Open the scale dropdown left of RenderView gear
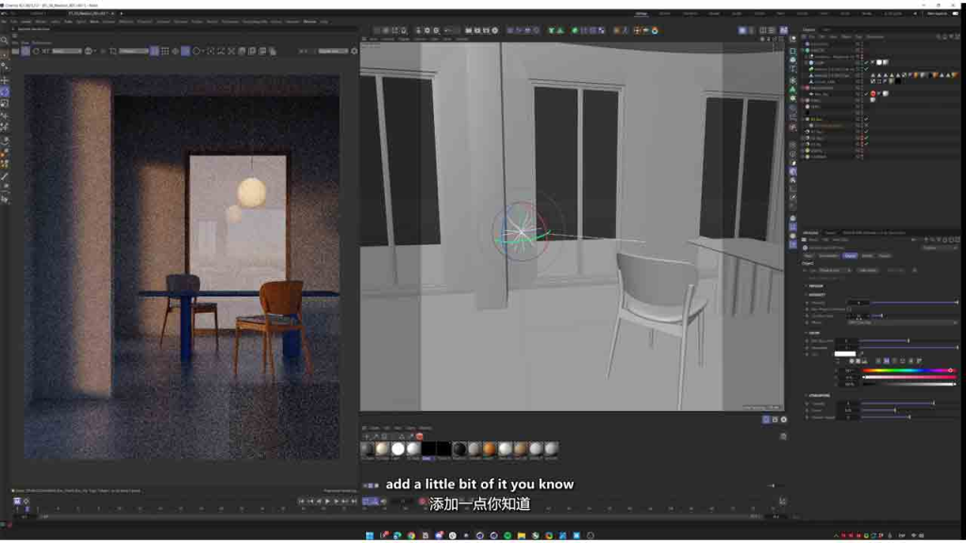The height and width of the screenshot is (543, 966). [x=333, y=51]
